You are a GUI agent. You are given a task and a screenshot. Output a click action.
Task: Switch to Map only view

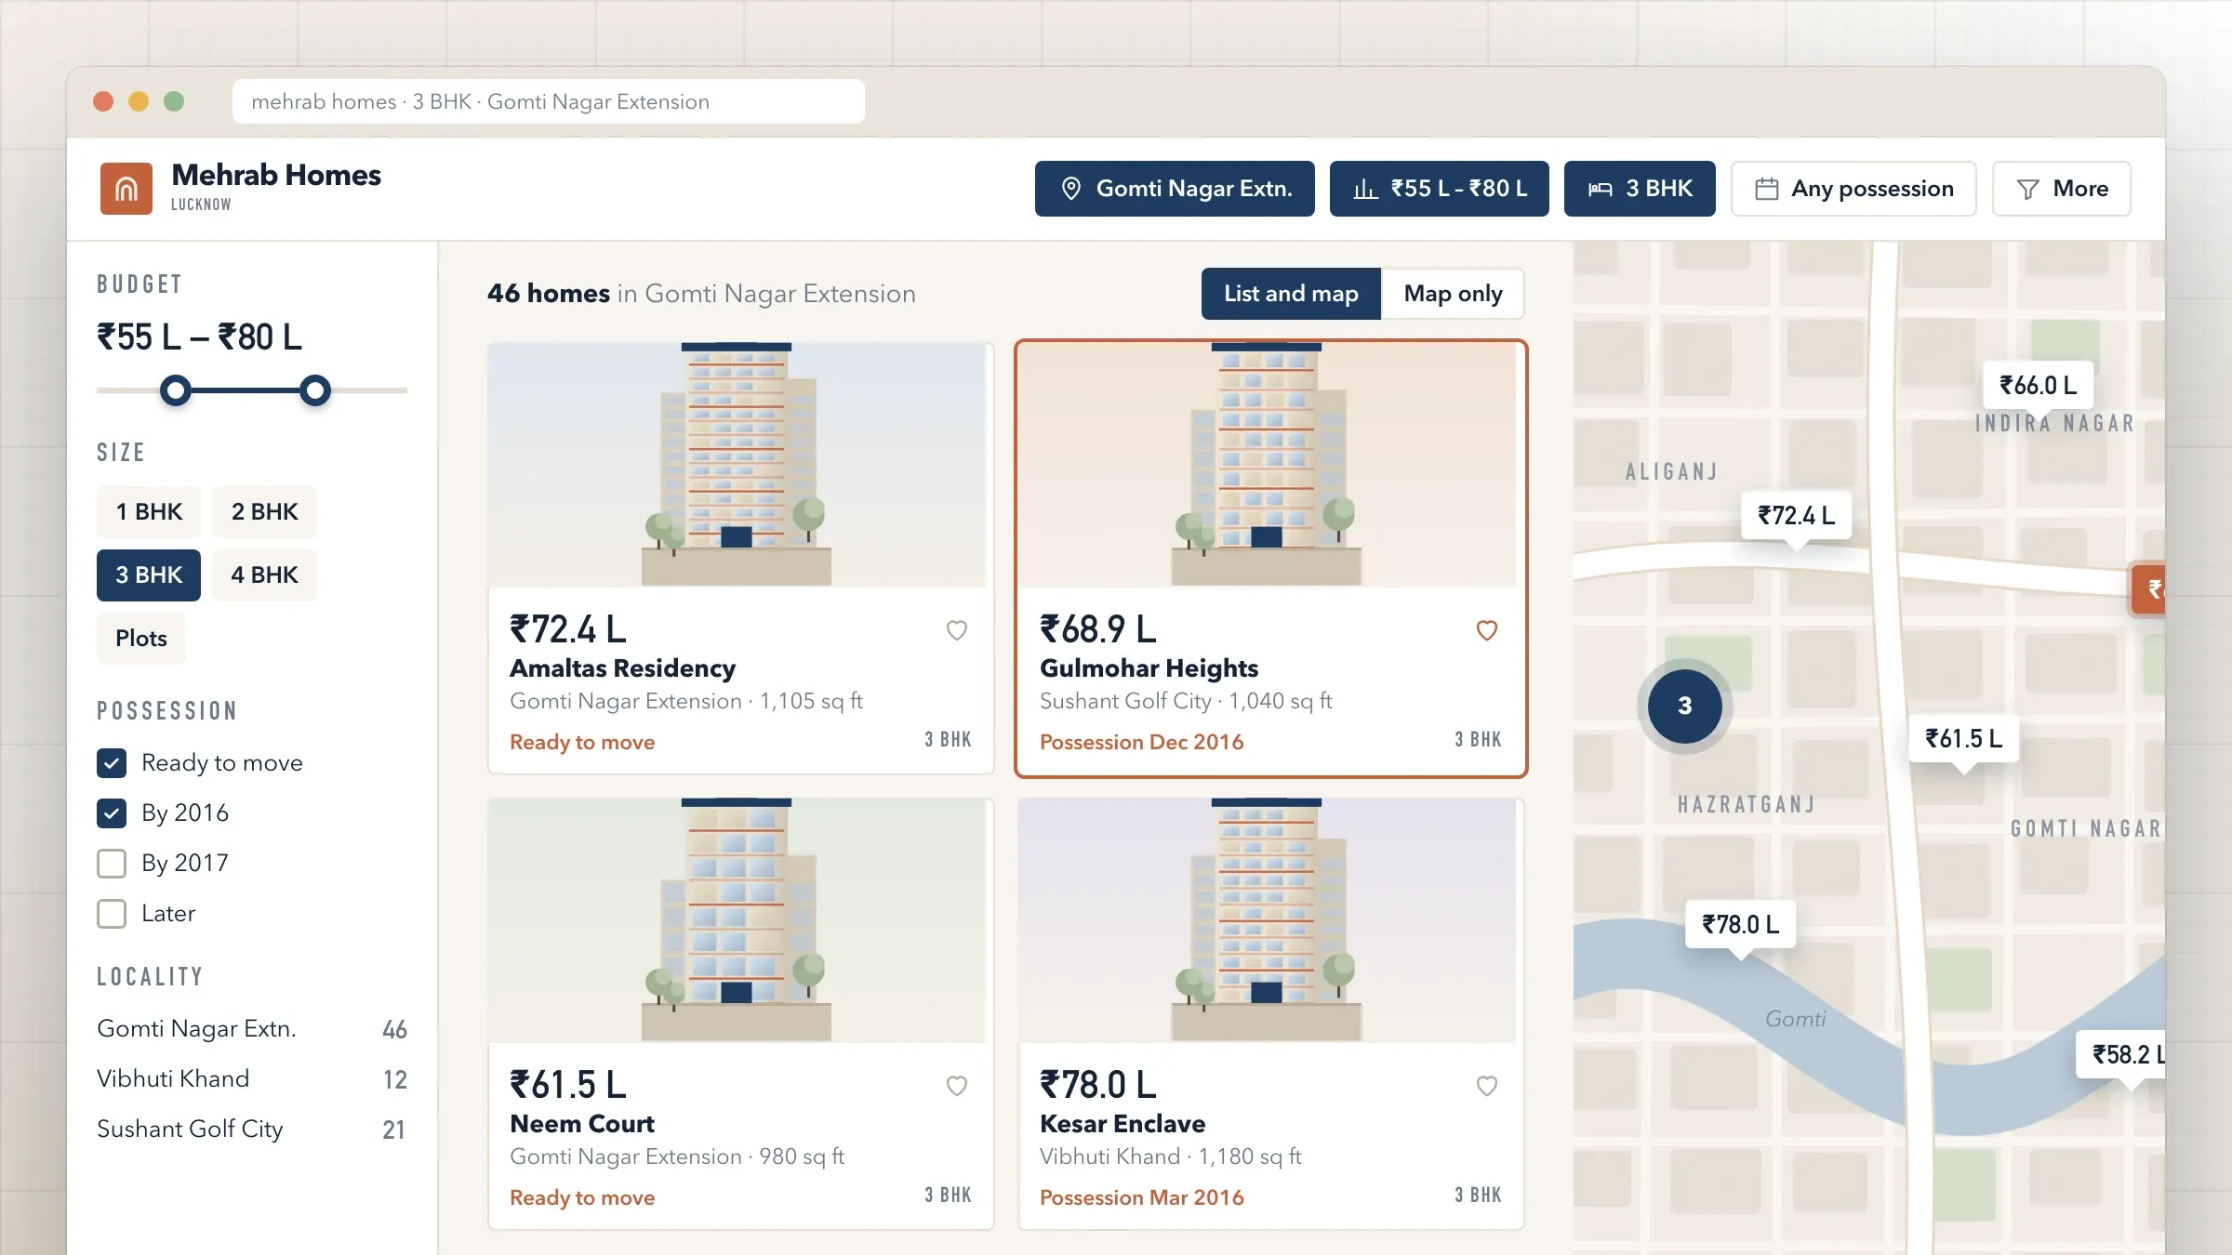coord(1453,294)
